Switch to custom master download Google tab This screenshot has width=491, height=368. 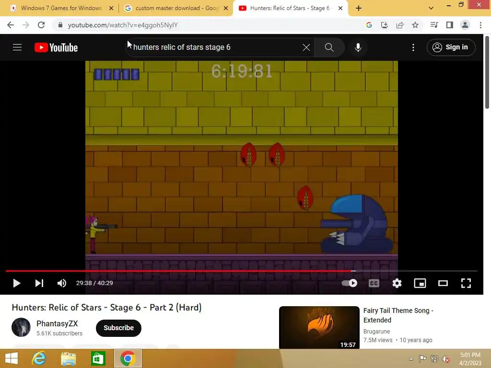(x=177, y=8)
